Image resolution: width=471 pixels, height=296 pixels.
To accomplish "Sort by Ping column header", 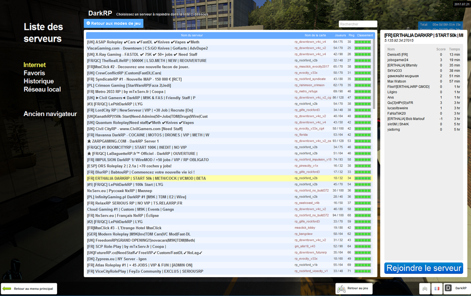I will pos(352,35).
